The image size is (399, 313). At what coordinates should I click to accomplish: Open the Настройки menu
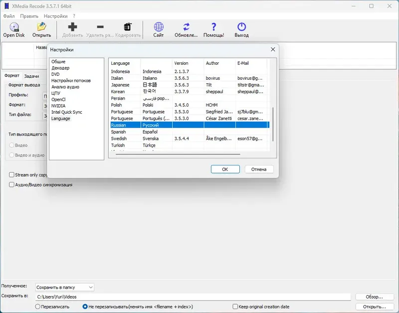55,16
